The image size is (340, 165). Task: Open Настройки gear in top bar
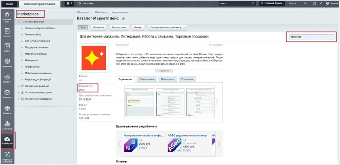86,4
